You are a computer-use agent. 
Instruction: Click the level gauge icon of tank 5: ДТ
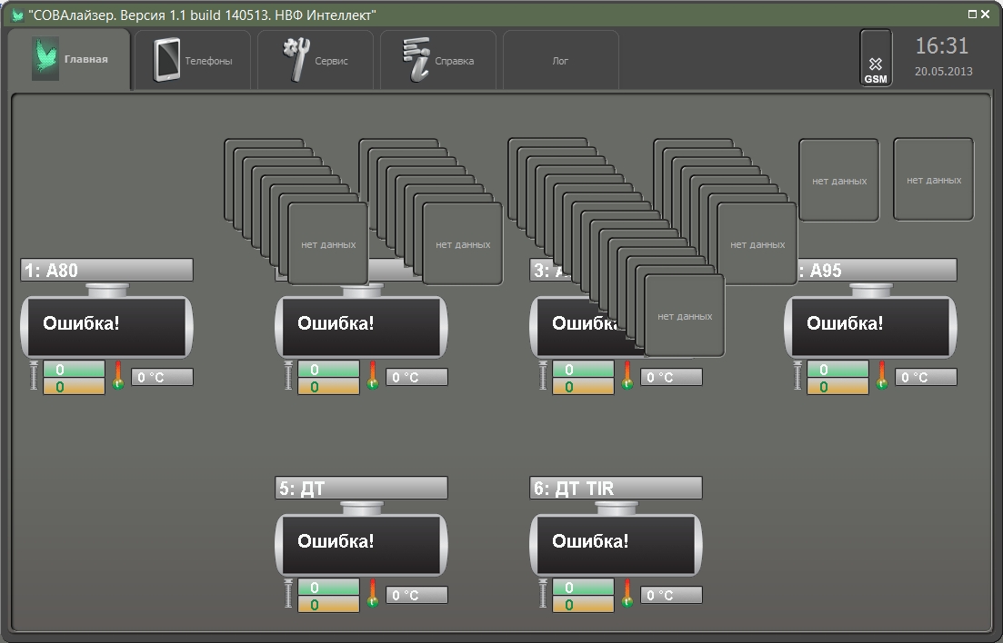[x=288, y=593]
